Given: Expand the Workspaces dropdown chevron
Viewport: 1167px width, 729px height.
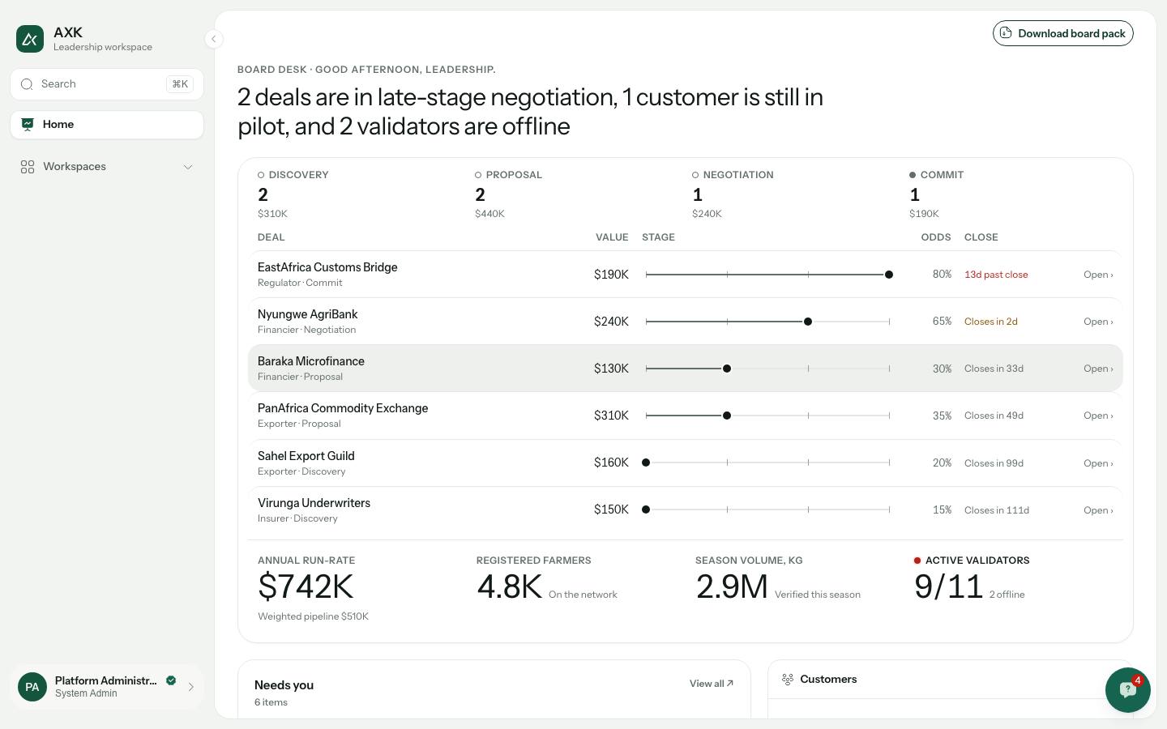Looking at the screenshot, I should click(x=188, y=167).
